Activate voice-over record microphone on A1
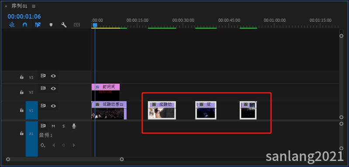Viewport: 349px width, 167px height. coord(74,126)
